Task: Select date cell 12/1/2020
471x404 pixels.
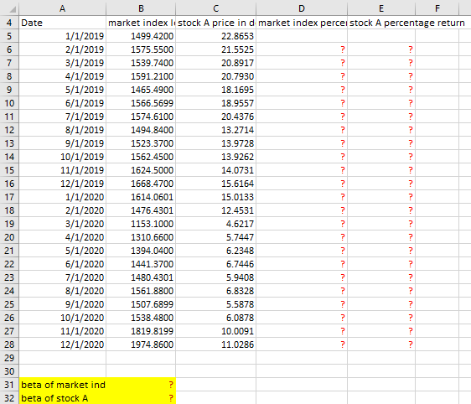Action: (62, 344)
